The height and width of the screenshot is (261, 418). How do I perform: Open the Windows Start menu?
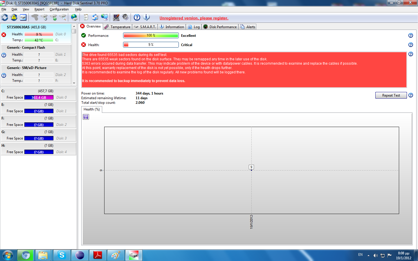pos(8,255)
